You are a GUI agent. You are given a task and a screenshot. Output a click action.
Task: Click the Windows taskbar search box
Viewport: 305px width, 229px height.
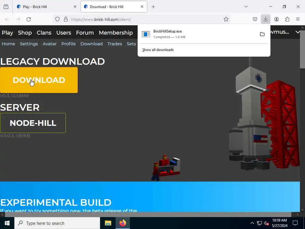pos(57,223)
